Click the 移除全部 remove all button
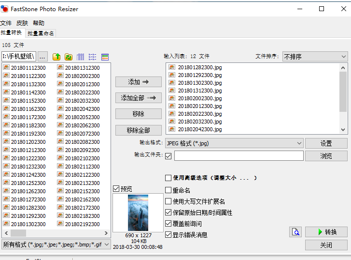Viewport: 351px width, 260px height. [139, 130]
